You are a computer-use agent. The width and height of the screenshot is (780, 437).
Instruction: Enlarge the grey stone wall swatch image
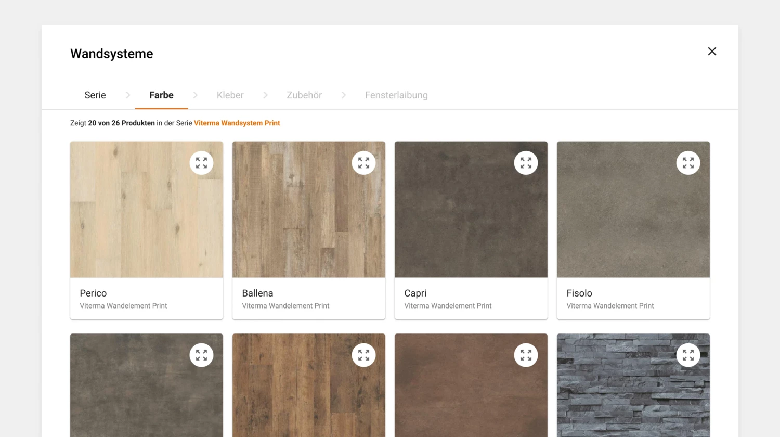tap(688, 355)
